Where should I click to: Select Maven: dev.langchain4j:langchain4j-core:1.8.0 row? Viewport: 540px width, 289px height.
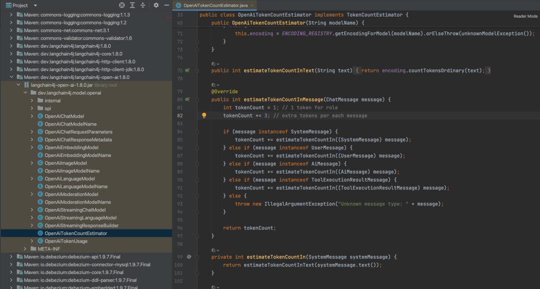tap(86, 53)
